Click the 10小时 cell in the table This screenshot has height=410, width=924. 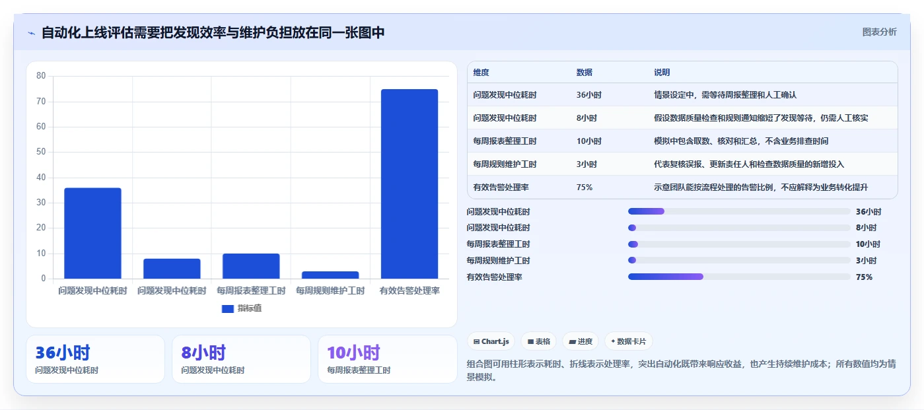point(589,141)
